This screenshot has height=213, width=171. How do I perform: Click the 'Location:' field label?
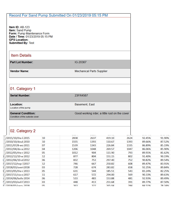tap(16, 104)
